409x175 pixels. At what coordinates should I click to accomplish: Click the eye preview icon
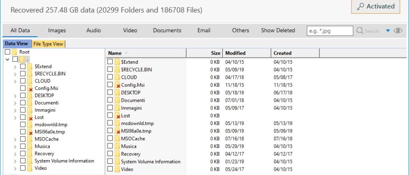398,30
